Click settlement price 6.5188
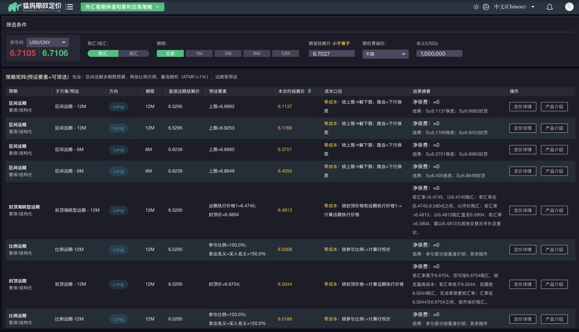 tap(285, 319)
